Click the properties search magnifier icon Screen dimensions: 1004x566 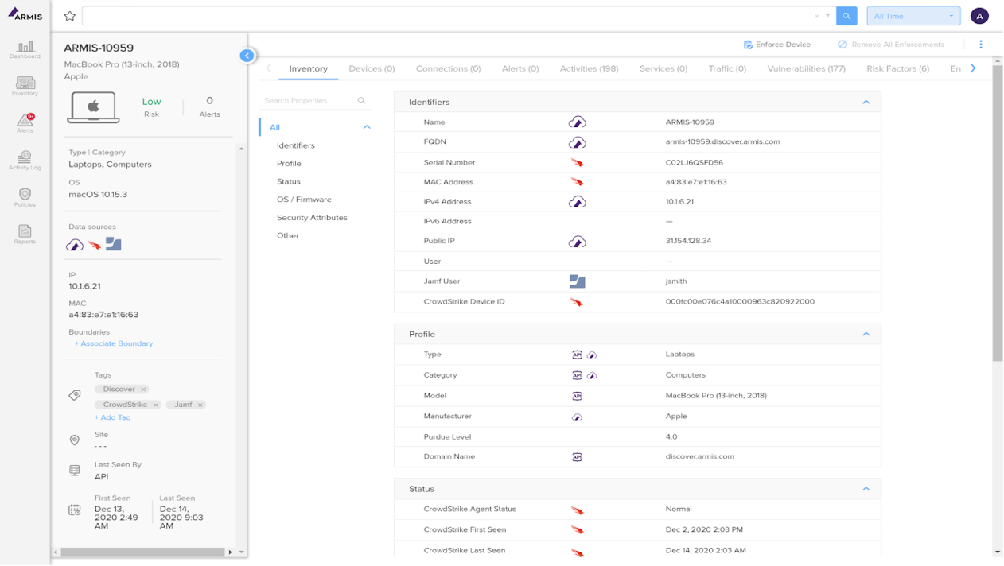[x=361, y=101]
